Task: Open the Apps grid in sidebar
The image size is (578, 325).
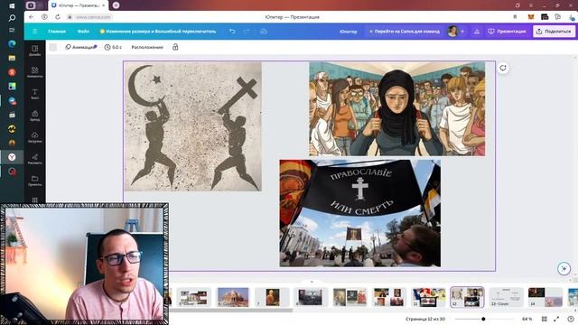Action: tap(34, 200)
